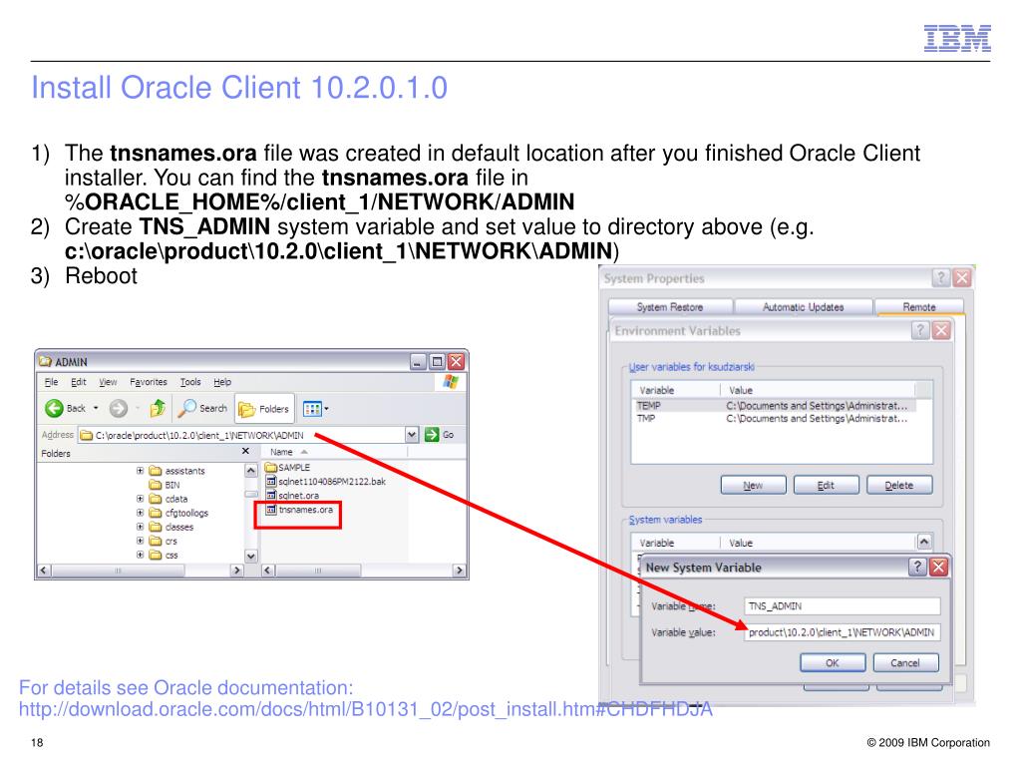Click the file list horizontal scroll right arrow
The image size is (1021, 766).
(x=459, y=571)
